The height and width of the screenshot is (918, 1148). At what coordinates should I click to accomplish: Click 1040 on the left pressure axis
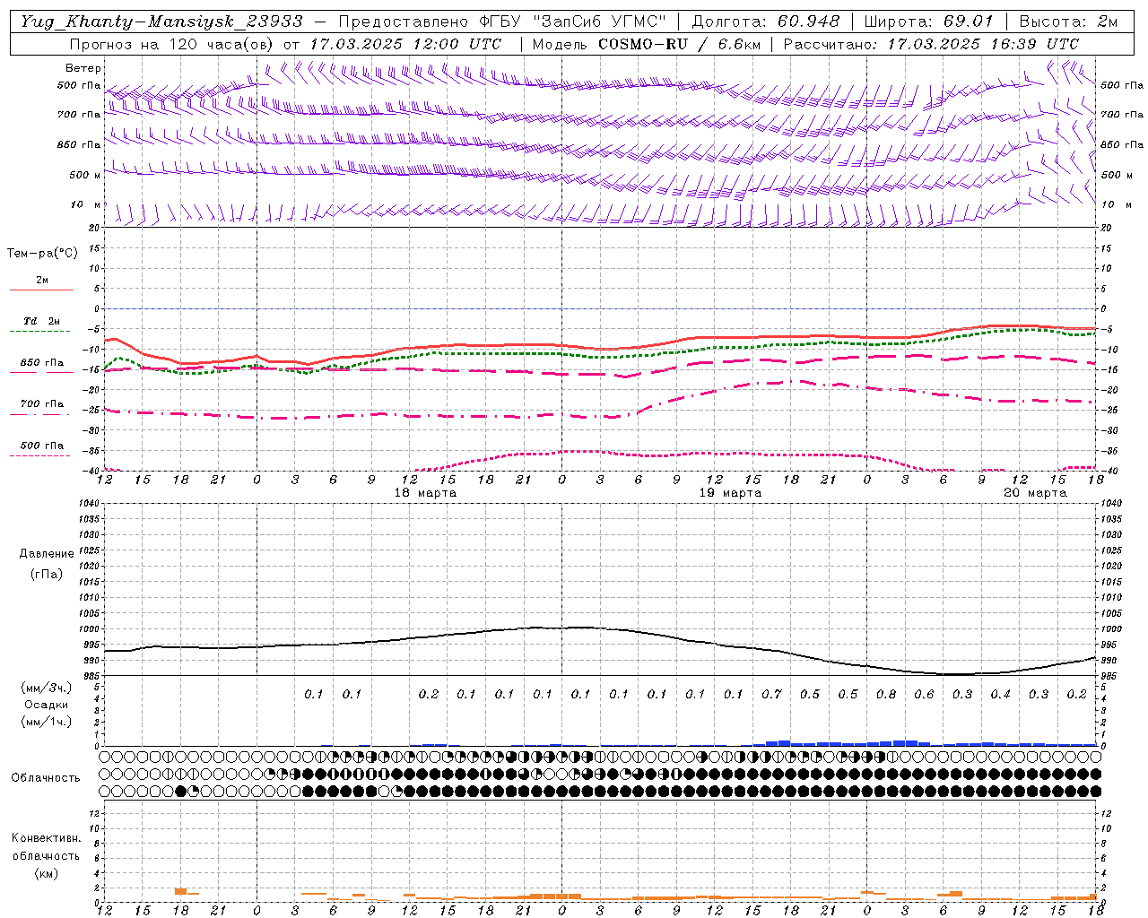coord(91,503)
